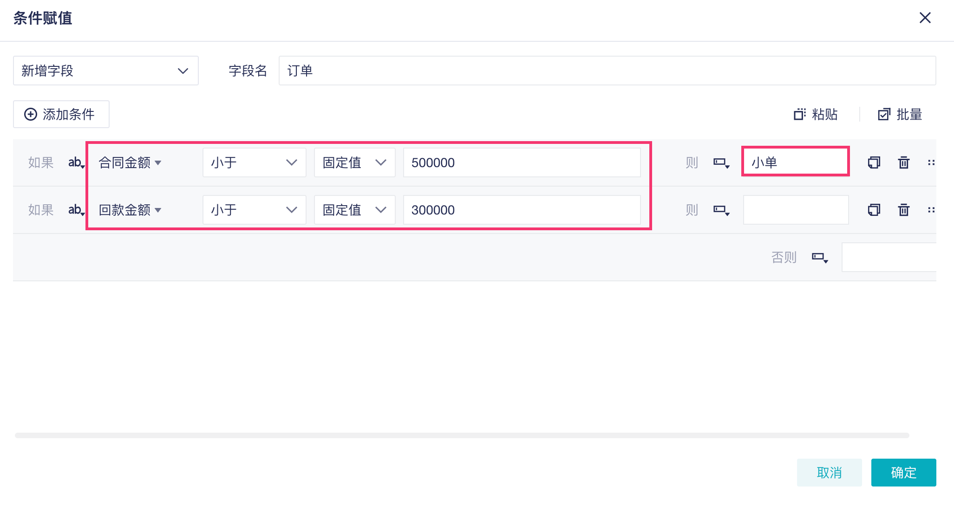Click the value type icon after first 则
This screenshot has height=506, width=954.
(721, 162)
